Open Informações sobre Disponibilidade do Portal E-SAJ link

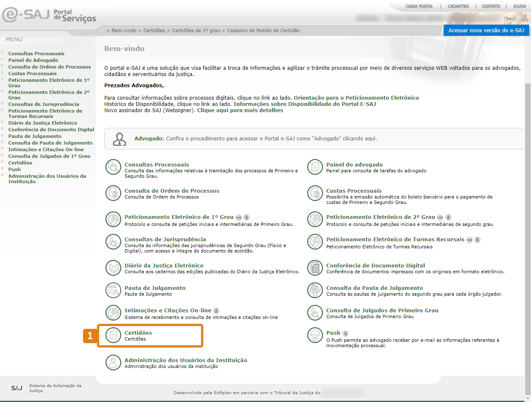pyautogui.click(x=305, y=104)
